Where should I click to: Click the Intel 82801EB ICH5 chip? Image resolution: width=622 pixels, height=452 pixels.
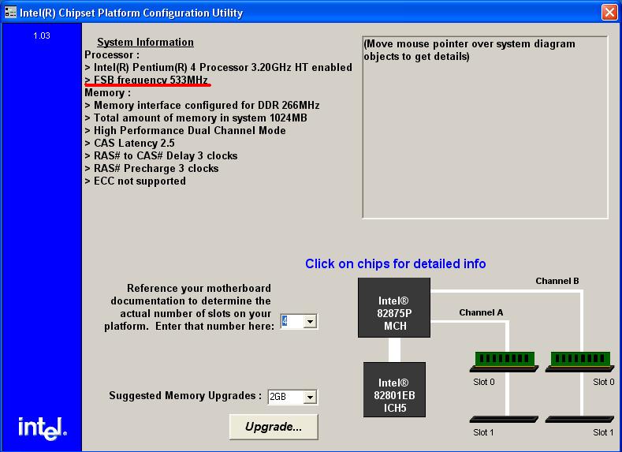394,390
